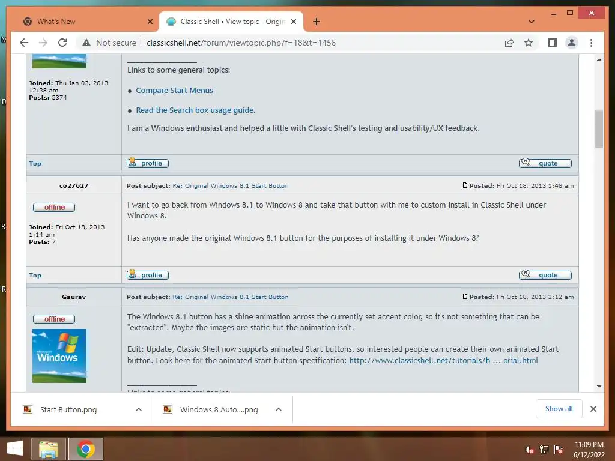Open the downloaded Windows 8 Auto....png file

(x=219, y=409)
